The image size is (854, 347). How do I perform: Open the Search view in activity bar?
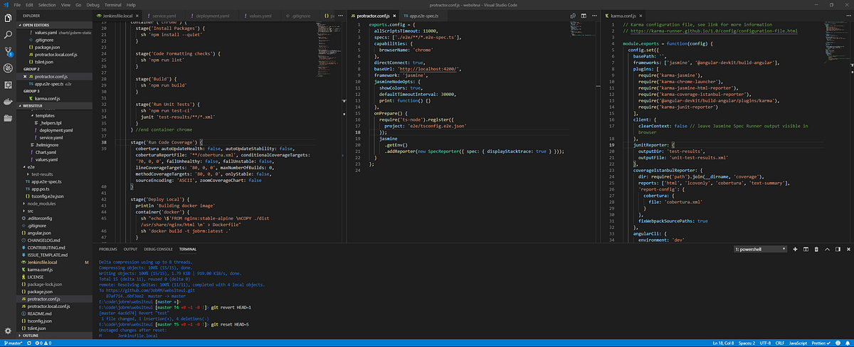click(x=8, y=33)
